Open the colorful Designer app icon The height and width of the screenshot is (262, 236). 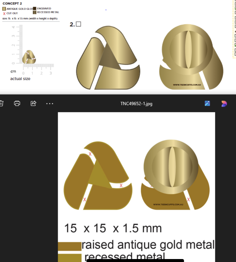(x=224, y=103)
